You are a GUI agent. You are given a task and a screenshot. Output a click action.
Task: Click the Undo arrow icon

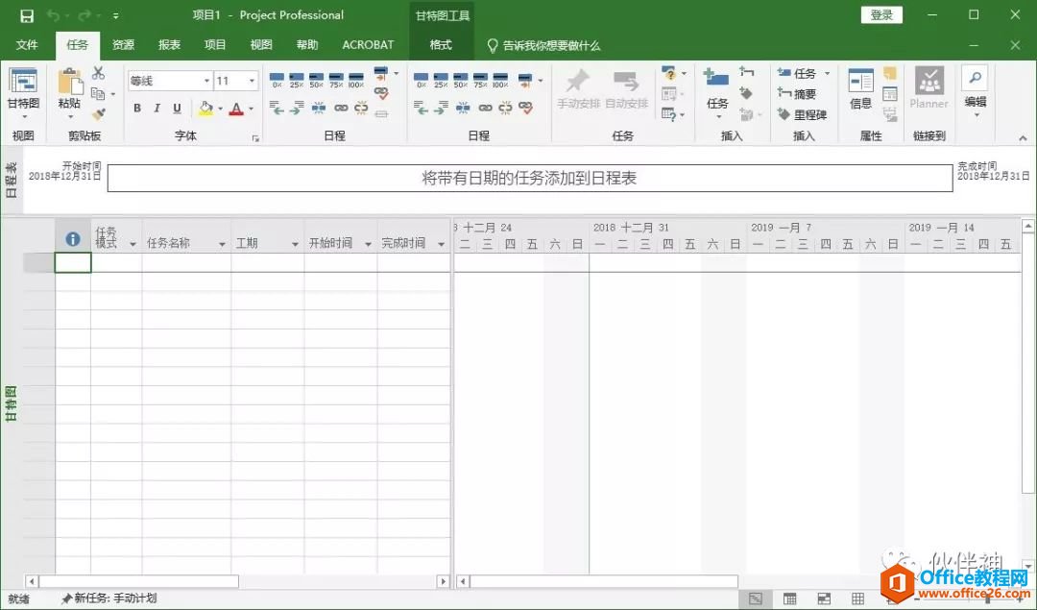pos(54,15)
